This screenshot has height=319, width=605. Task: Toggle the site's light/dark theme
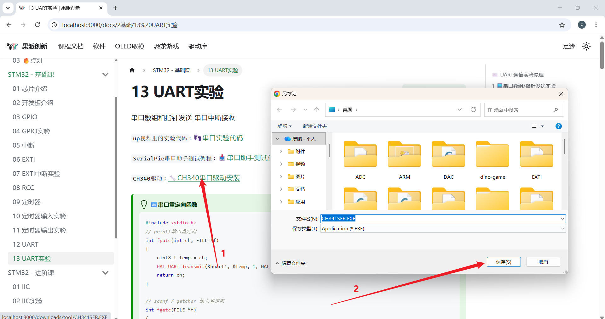(586, 46)
